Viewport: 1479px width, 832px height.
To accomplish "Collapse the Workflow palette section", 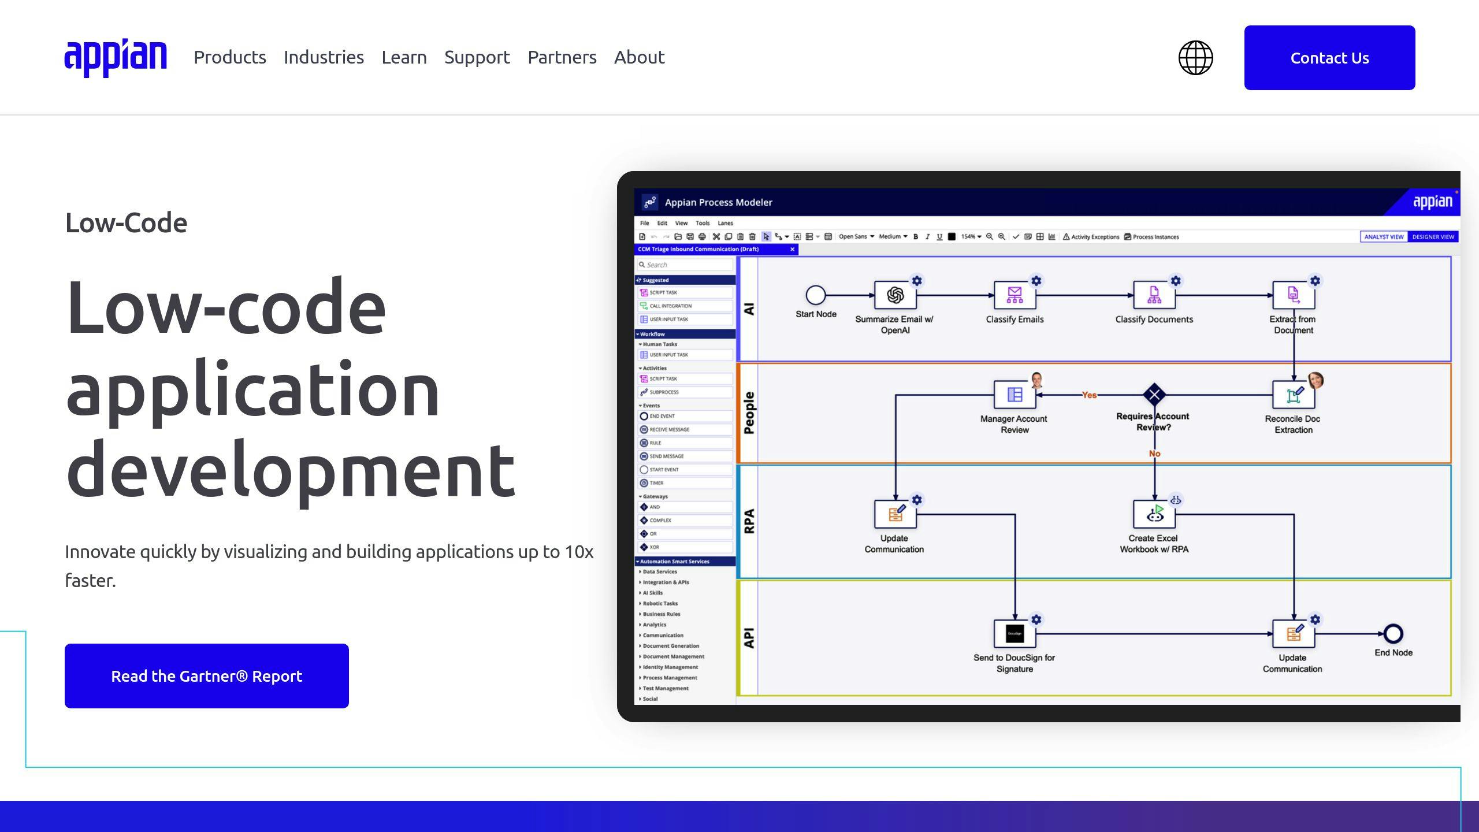I will [x=685, y=334].
